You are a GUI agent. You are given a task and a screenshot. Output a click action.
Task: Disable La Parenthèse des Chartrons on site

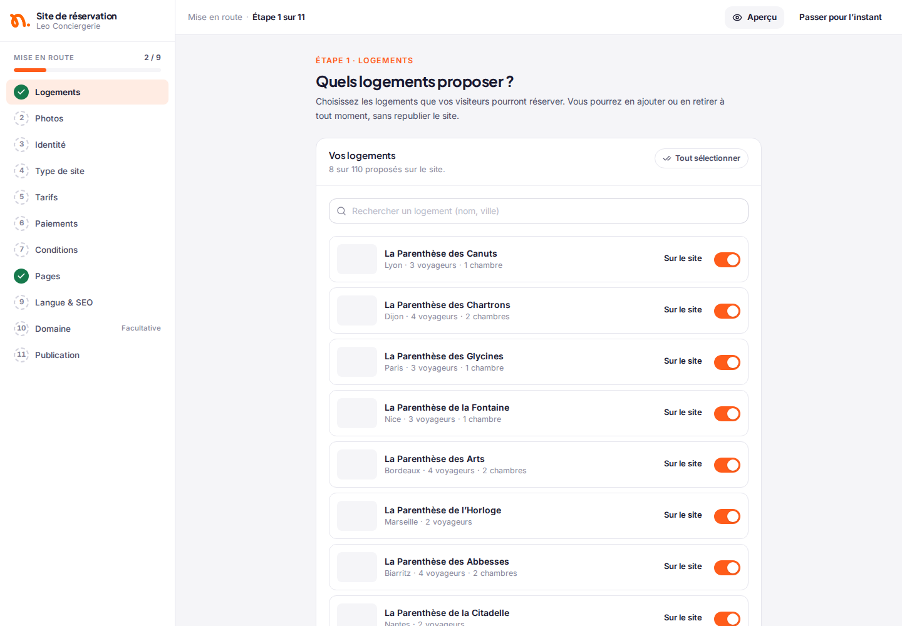point(727,310)
